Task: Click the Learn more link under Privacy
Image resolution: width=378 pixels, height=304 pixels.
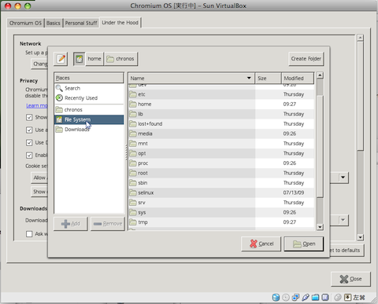Action: click(37, 105)
